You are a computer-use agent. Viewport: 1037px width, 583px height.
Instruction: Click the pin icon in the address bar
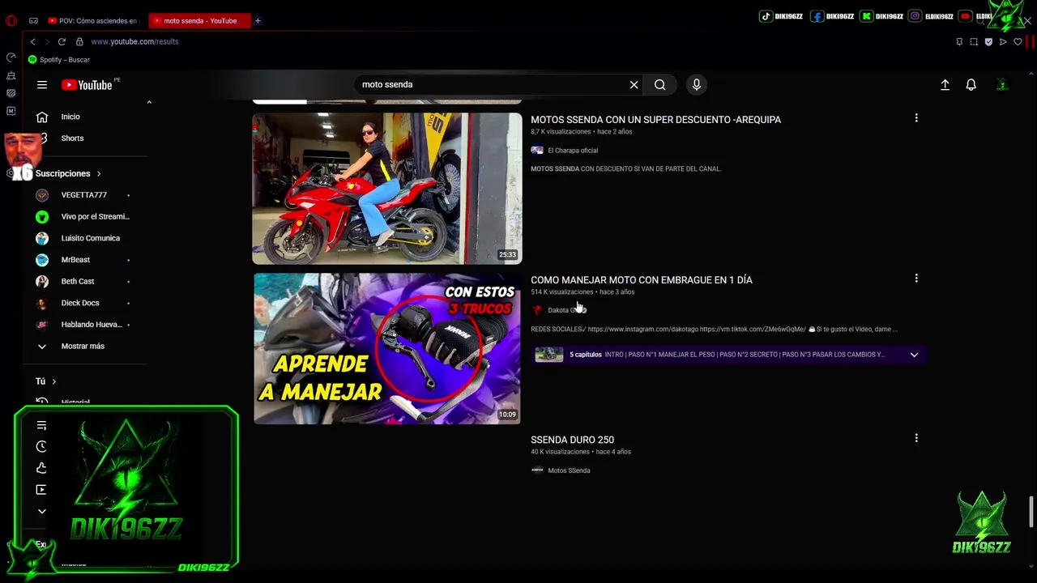click(x=959, y=41)
